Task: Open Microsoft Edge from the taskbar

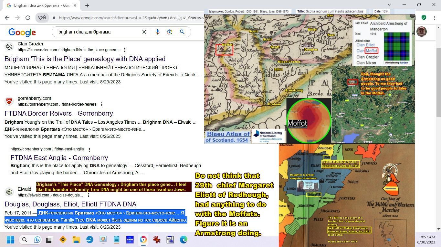Action: (184, 240)
